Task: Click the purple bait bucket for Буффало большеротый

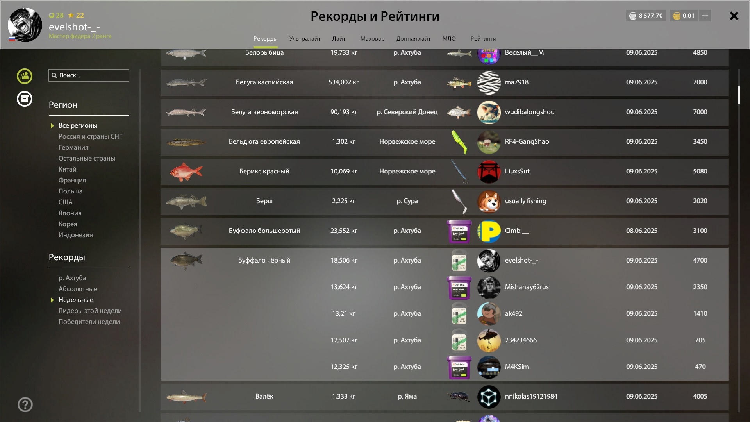Action: (x=459, y=231)
